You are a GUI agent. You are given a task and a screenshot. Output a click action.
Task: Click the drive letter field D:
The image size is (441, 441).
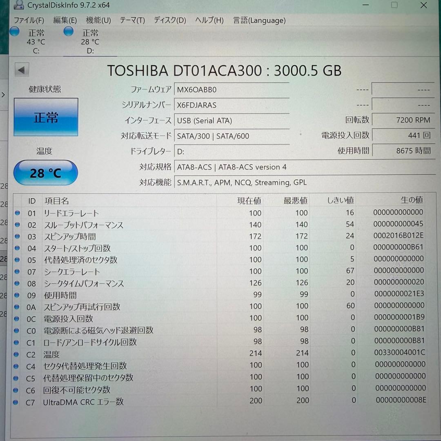[232, 151]
